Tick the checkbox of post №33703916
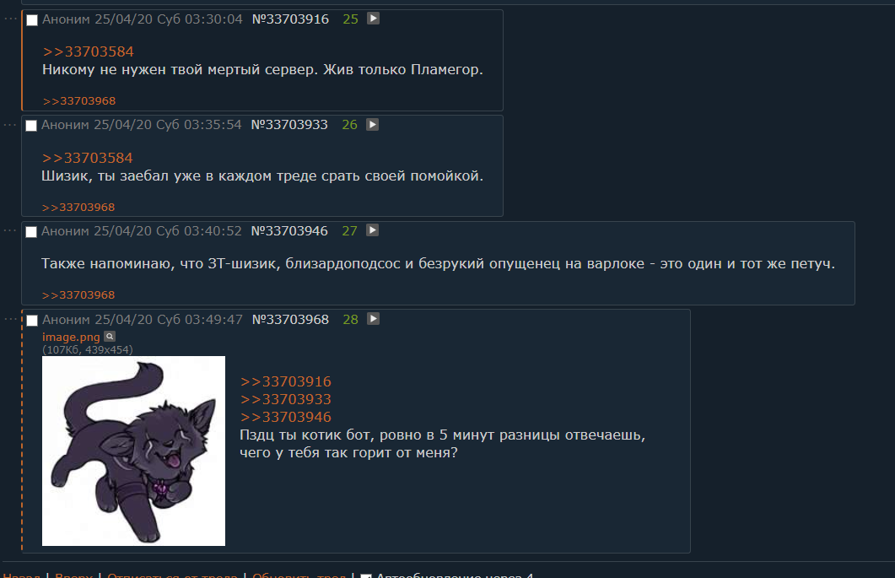Viewport: 895px width, 578px height. tap(32, 20)
